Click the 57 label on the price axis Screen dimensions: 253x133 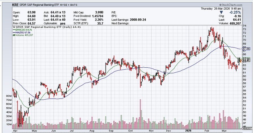[244, 87]
